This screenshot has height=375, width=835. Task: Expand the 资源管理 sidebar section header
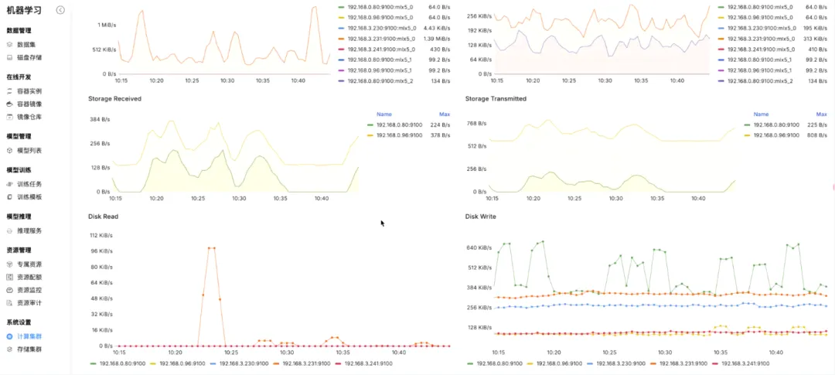[19, 251]
